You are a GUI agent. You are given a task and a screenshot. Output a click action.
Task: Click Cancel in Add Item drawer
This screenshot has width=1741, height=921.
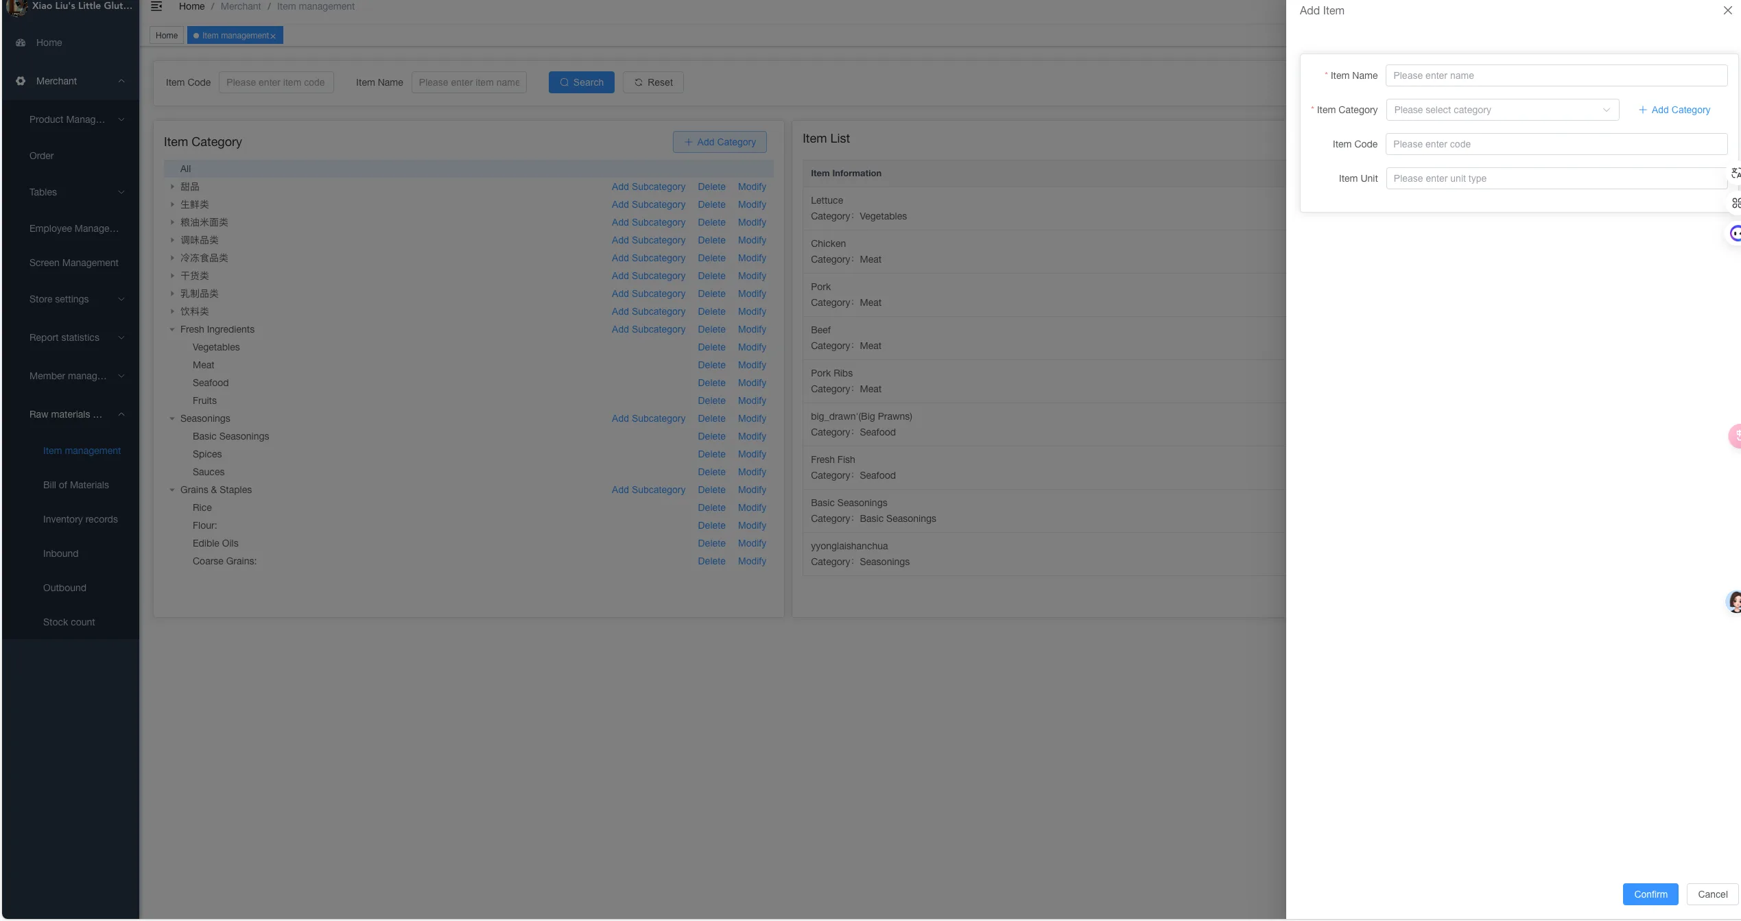pos(1712,894)
